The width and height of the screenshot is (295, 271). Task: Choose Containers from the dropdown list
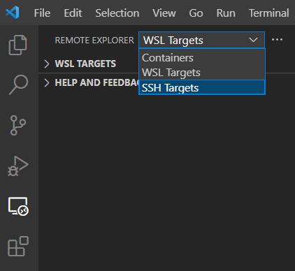click(202, 58)
